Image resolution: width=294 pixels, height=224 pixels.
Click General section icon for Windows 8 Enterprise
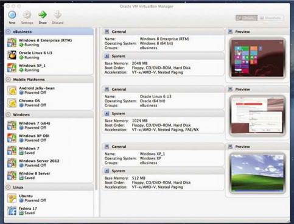coord(107,32)
